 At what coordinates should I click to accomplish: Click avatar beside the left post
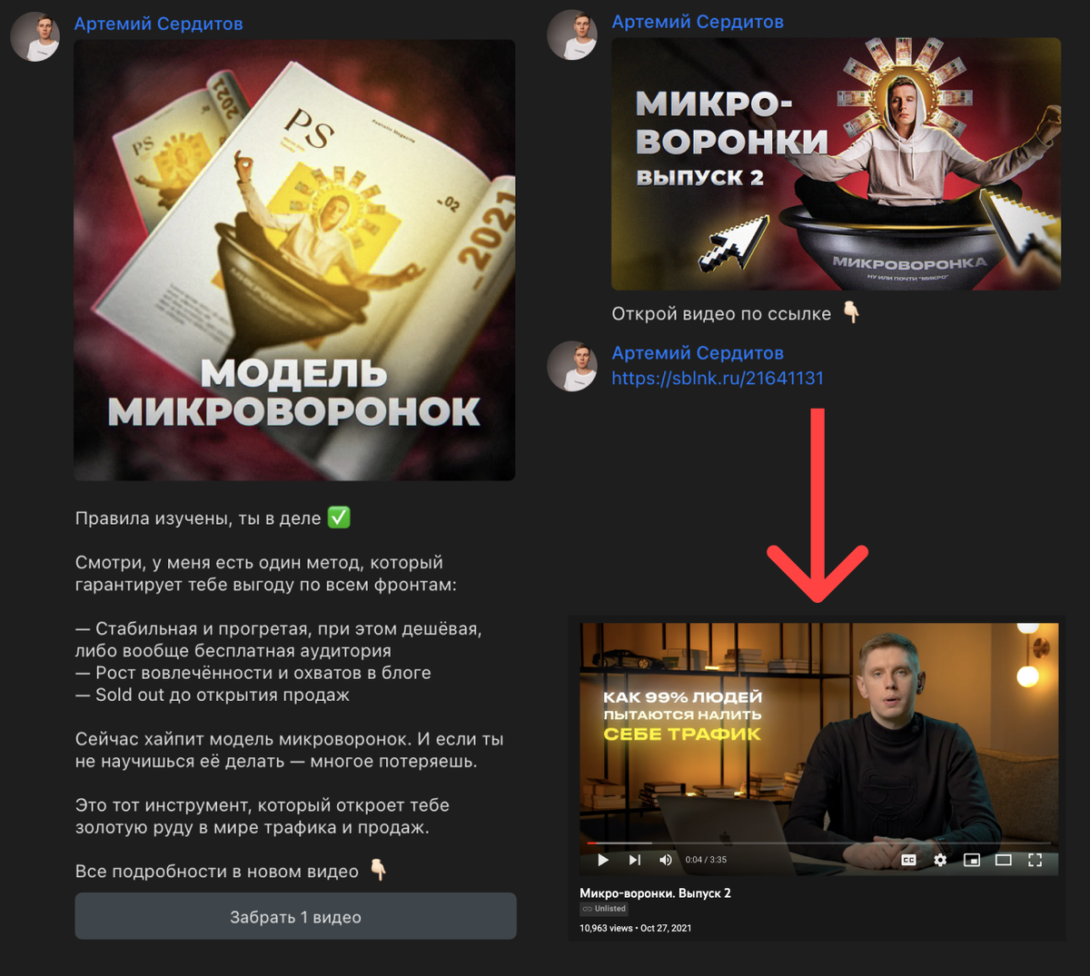pos(35,37)
